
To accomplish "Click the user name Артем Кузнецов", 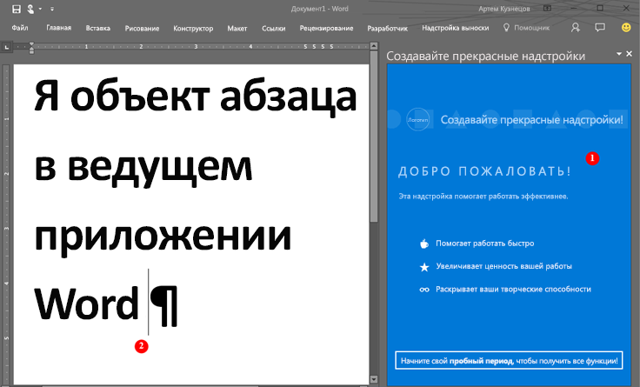I will tap(503, 9).
